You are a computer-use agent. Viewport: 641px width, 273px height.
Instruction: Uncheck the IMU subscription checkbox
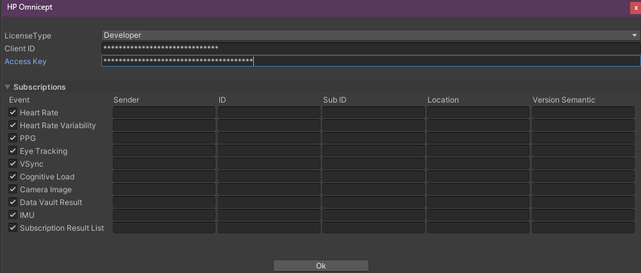(x=13, y=215)
